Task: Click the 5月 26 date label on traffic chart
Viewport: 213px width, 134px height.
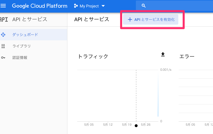Action: pos(146,125)
